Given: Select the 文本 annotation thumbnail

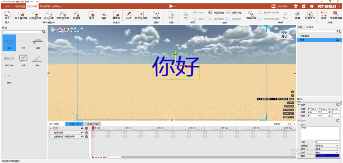Looking at the screenshot, I should tap(9, 43).
